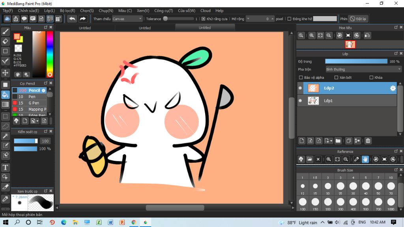Enable the Bảo vệ alpha checkbox
Screen dimensions: 404x227
pos(301,78)
